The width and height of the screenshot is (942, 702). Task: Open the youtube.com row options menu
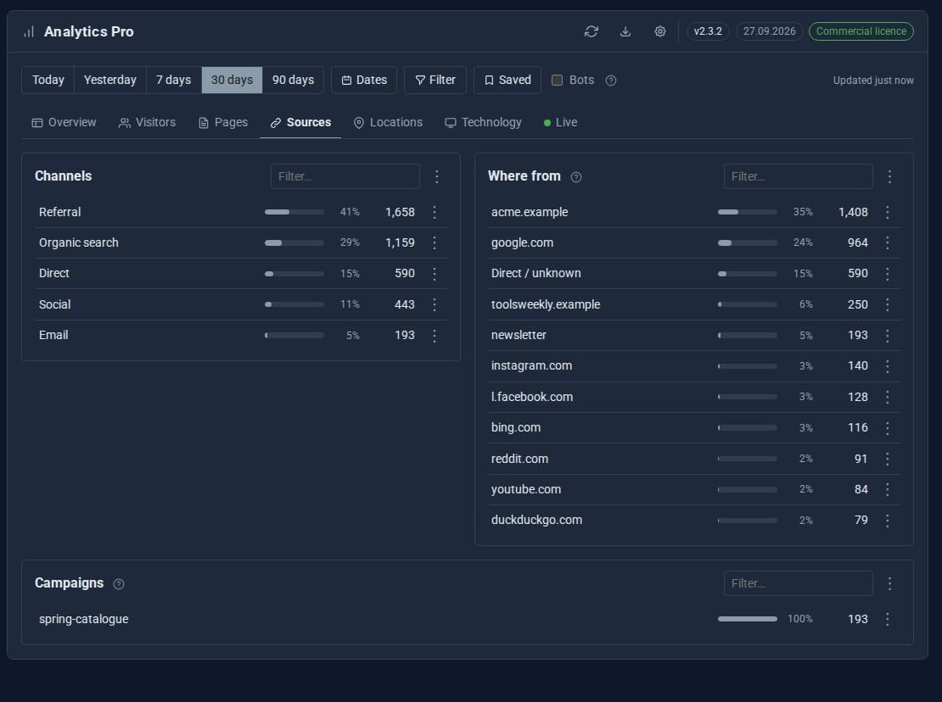pos(888,489)
